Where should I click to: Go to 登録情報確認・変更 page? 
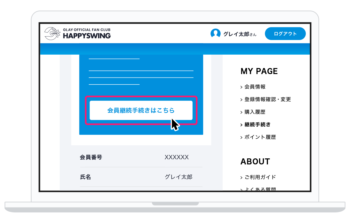tap(267, 99)
